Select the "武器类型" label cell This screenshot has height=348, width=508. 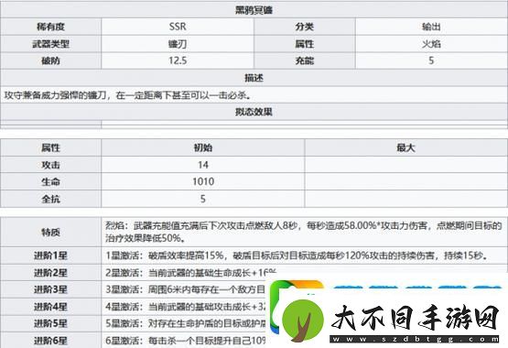pos(50,44)
